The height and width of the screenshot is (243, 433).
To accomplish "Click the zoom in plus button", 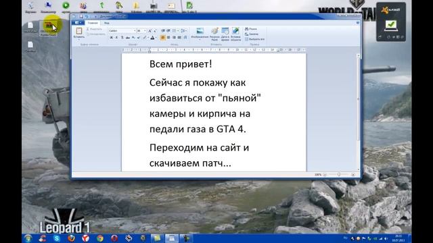I will tap(353, 175).
